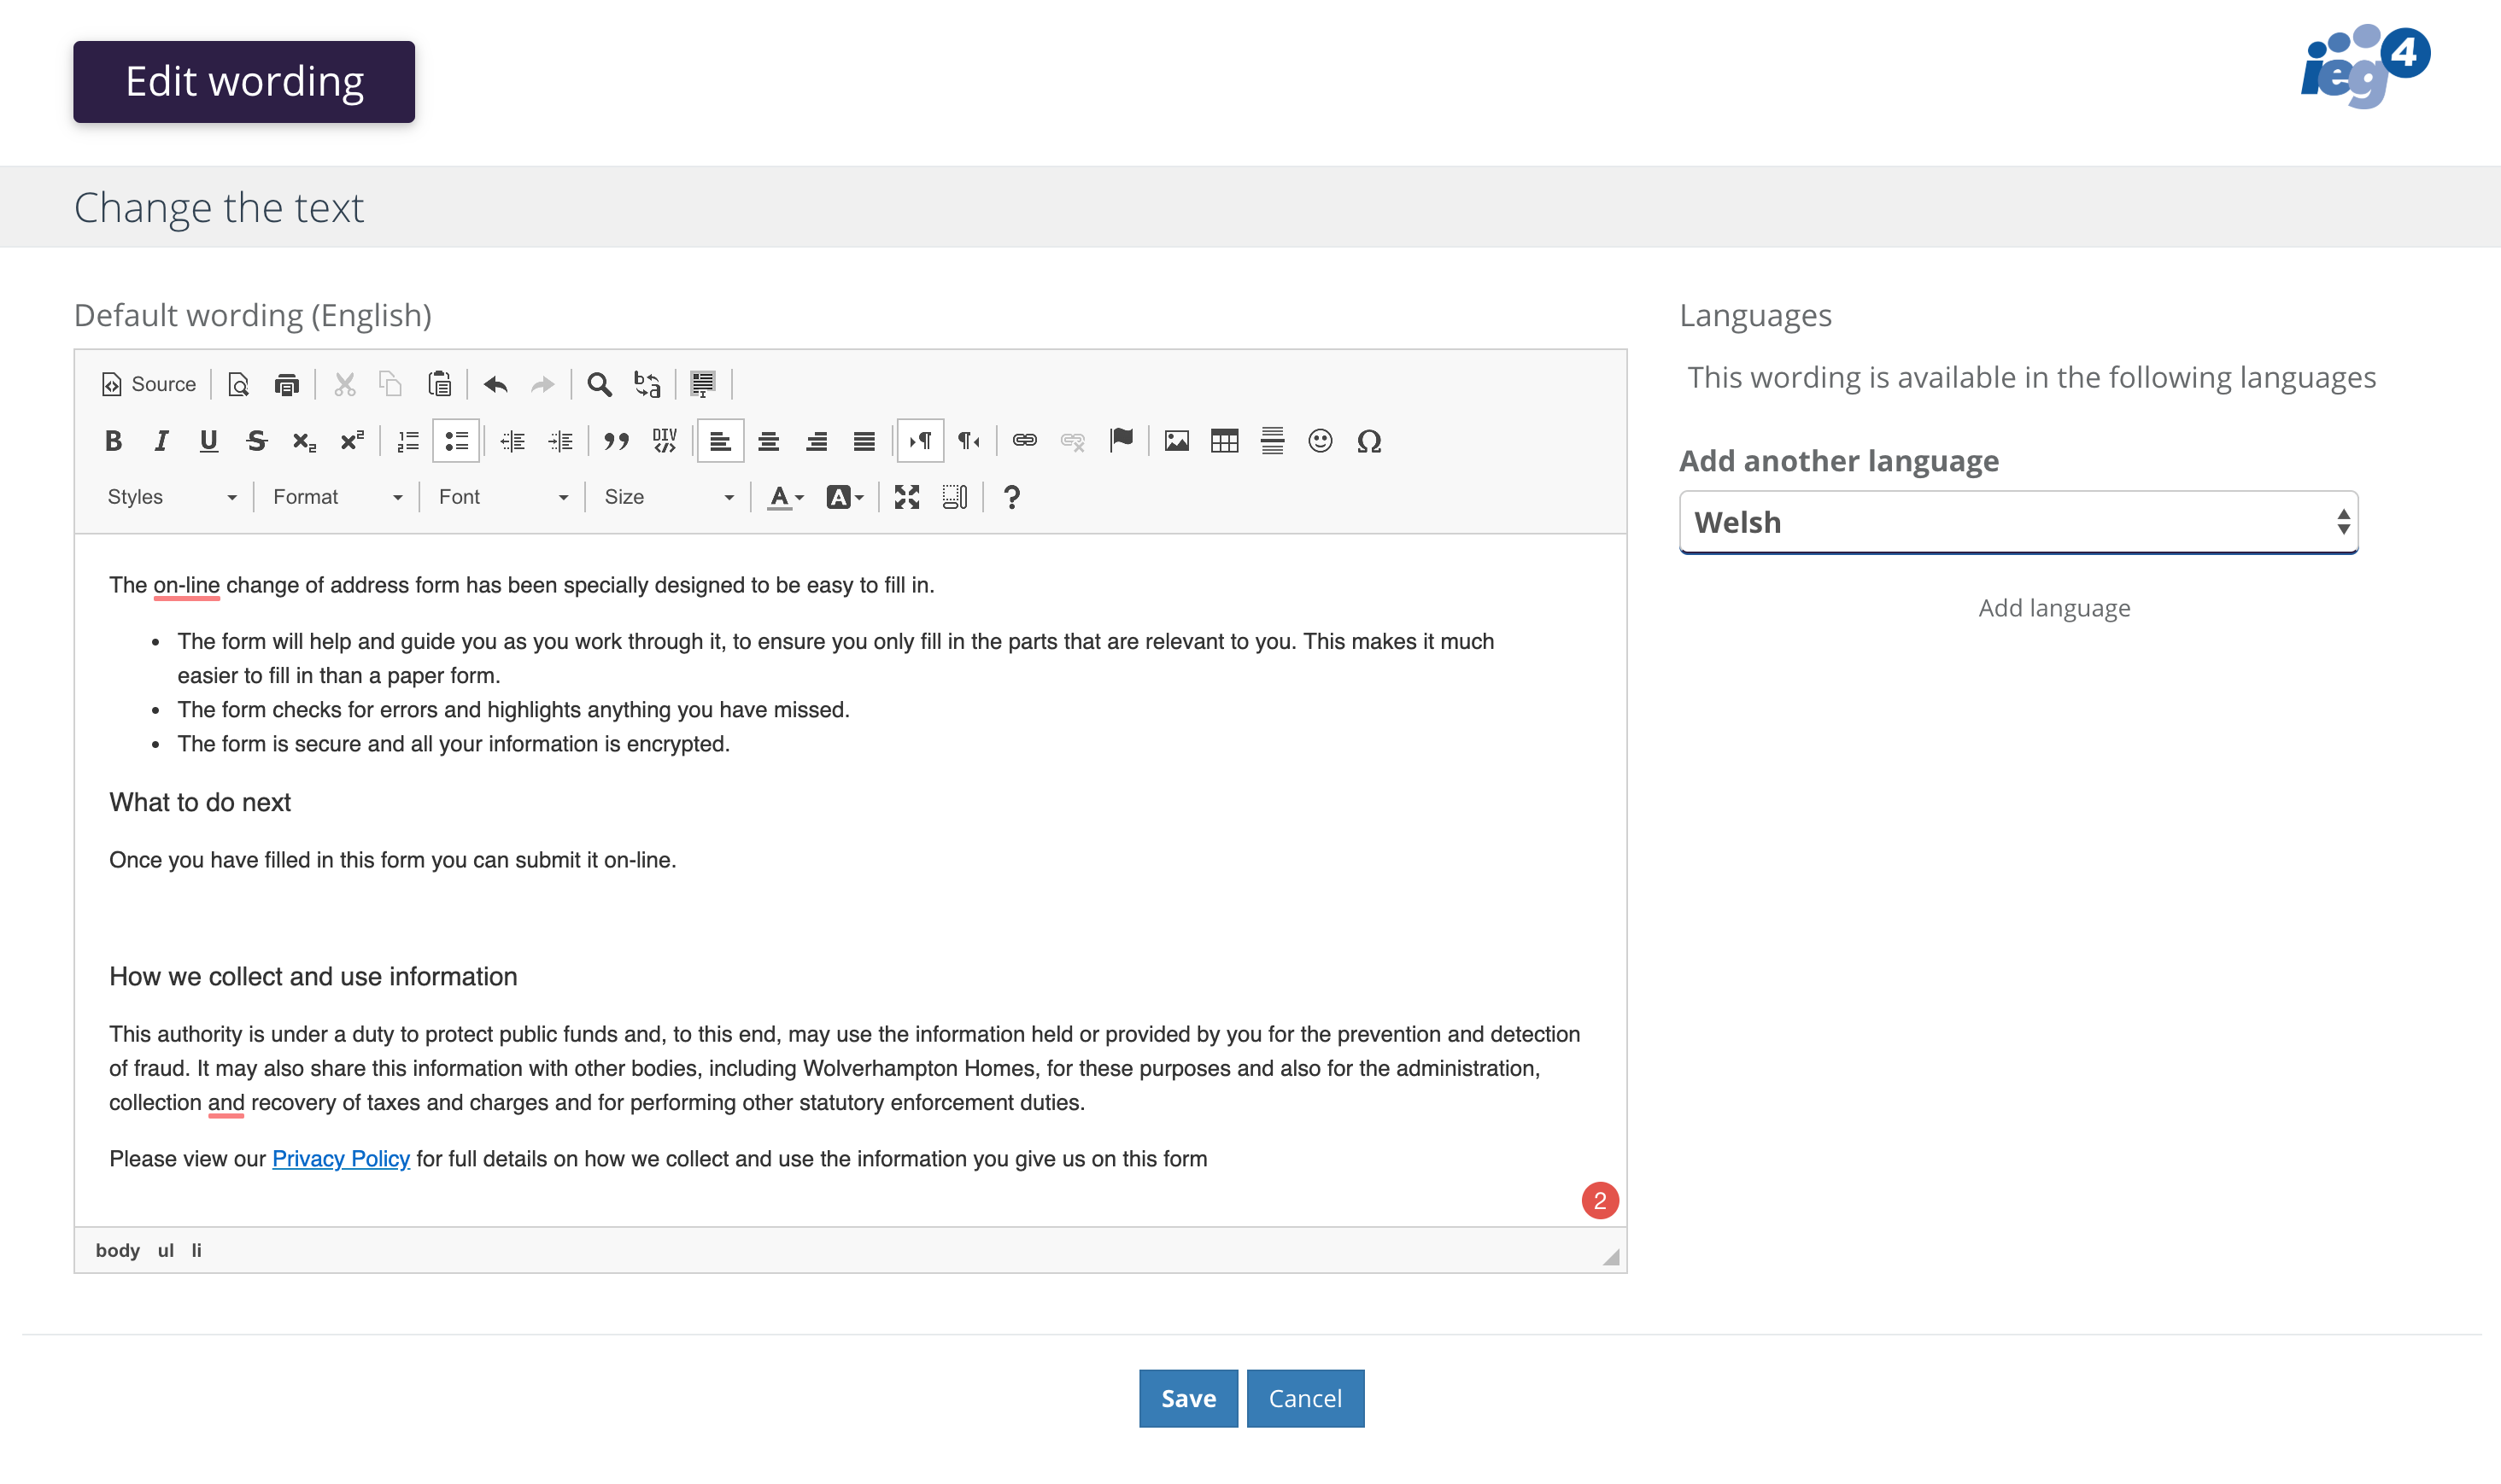The height and width of the screenshot is (1484, 2501).
Task: Insert a table with the Table icon
Action: (x=1223, y=441)
